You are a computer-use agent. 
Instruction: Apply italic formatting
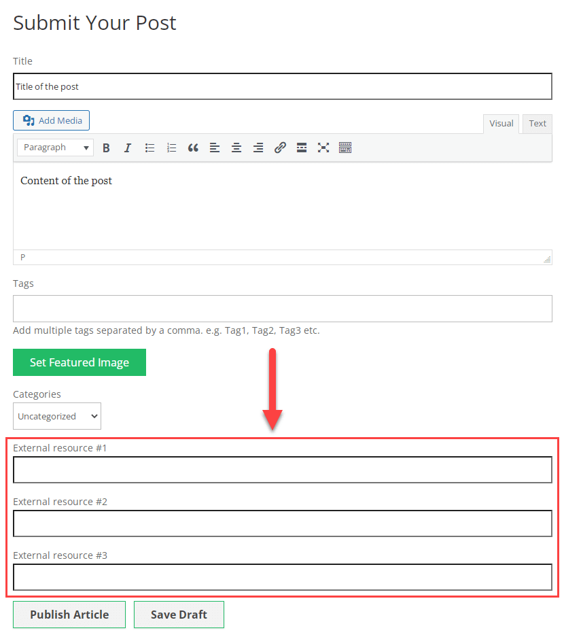[127, 148]
